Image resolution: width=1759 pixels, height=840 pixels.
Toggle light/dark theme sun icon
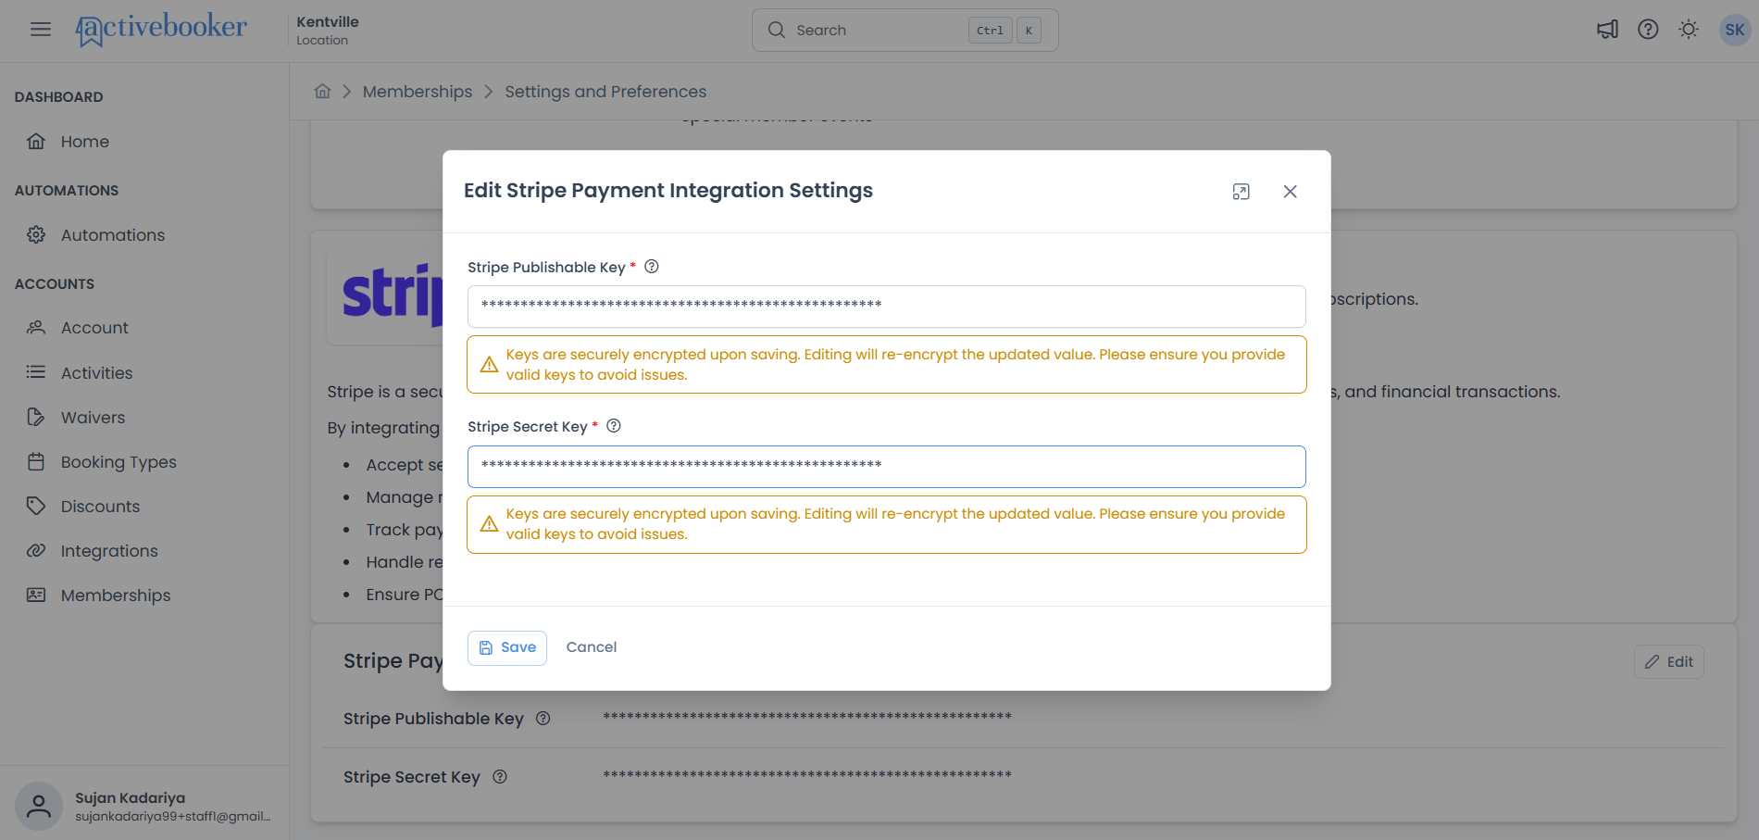1689,30
